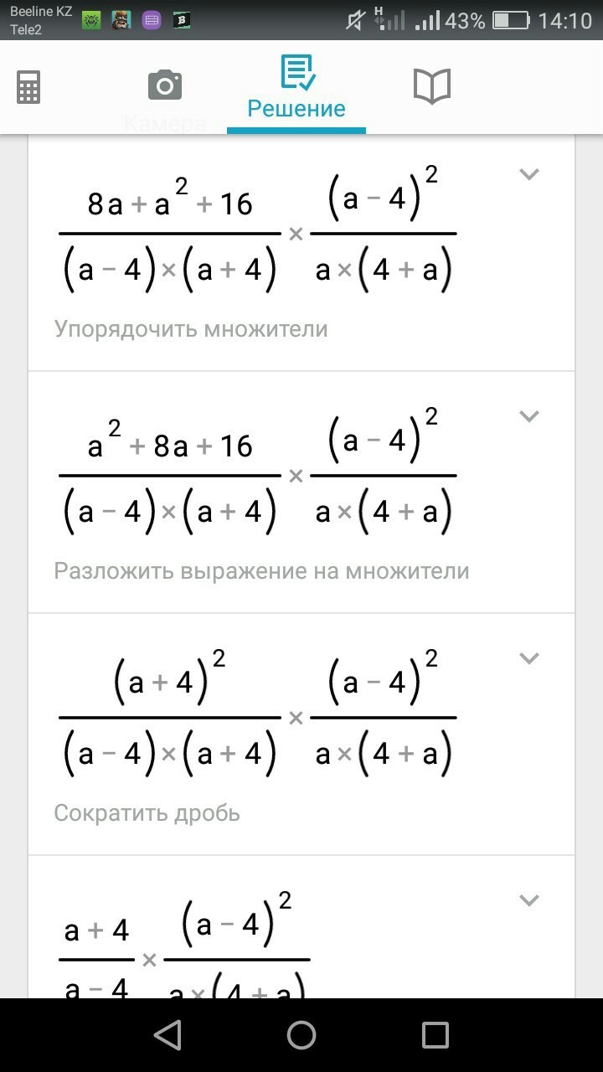Tap the a²+8a+16 numerator expression
Viewport: 603px width, 1072px height.
pos(170,441)
